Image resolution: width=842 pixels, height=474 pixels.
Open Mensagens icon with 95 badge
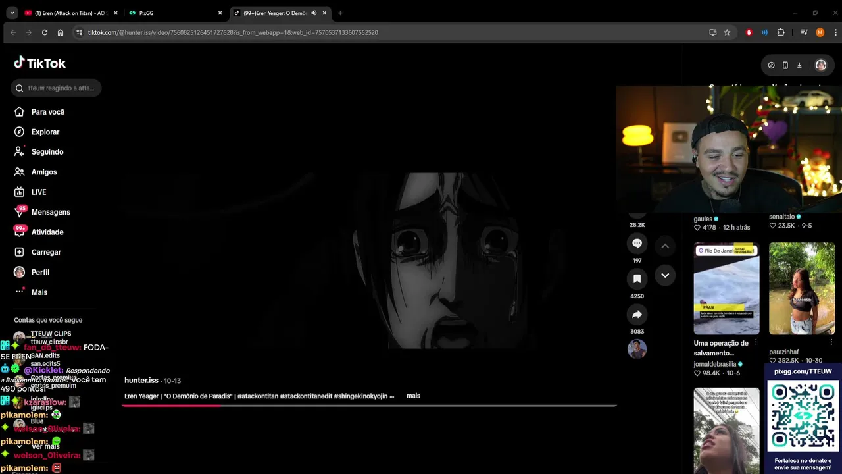20,212
